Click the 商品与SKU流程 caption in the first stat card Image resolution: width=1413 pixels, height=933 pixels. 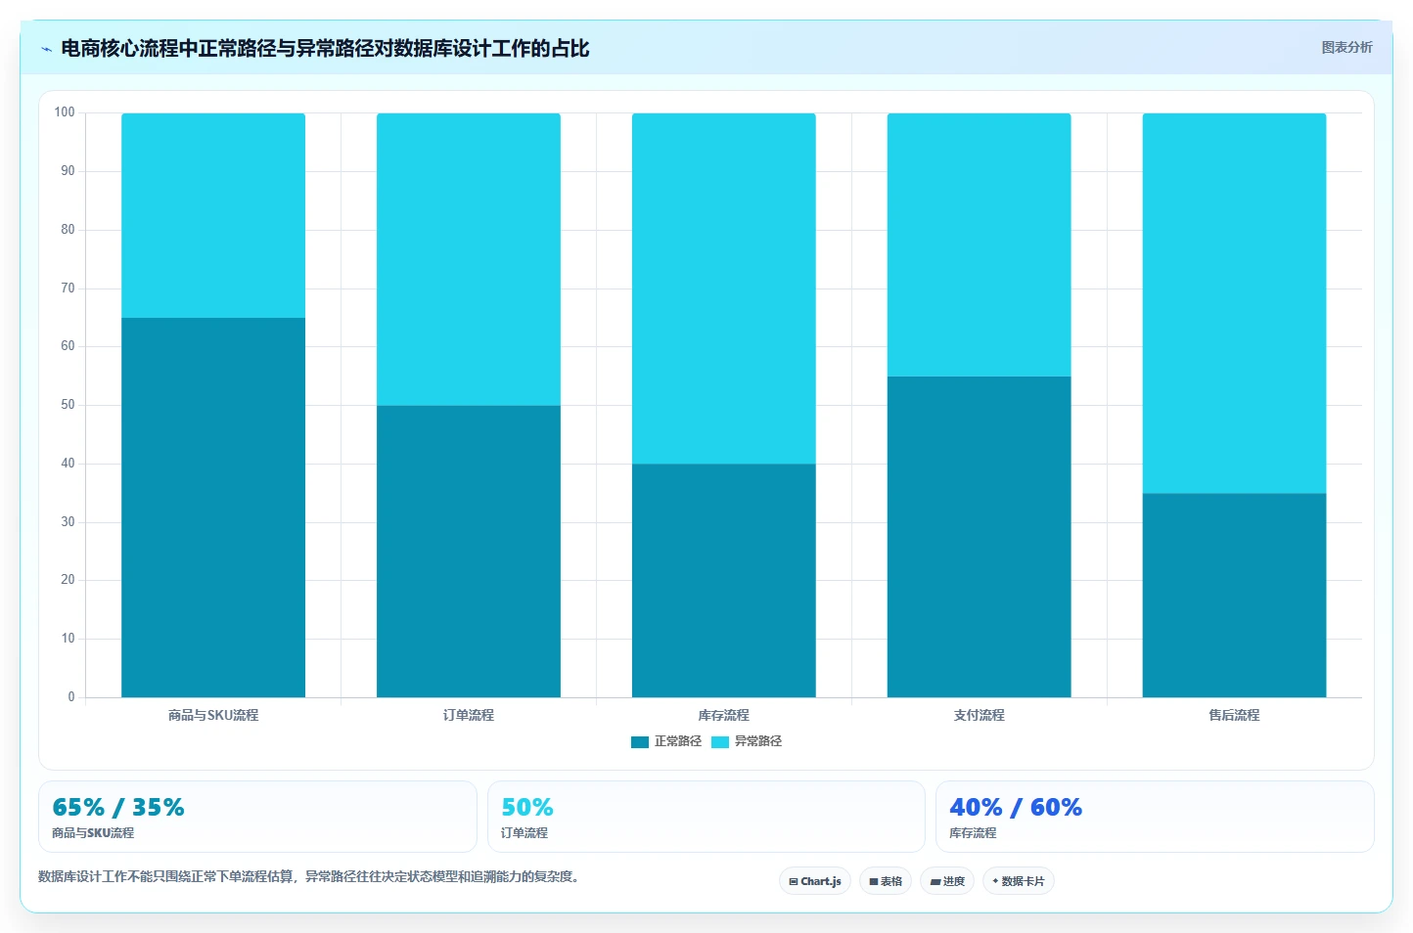[x=93, y=833]
